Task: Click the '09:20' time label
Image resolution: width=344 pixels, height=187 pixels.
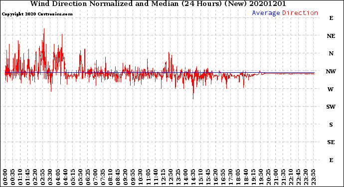Action: click(x=126, y=177)
